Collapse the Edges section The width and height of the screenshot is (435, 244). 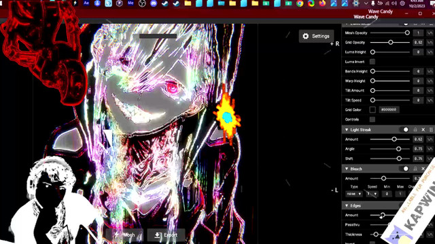pyautogui.click(x=347, y=205)
